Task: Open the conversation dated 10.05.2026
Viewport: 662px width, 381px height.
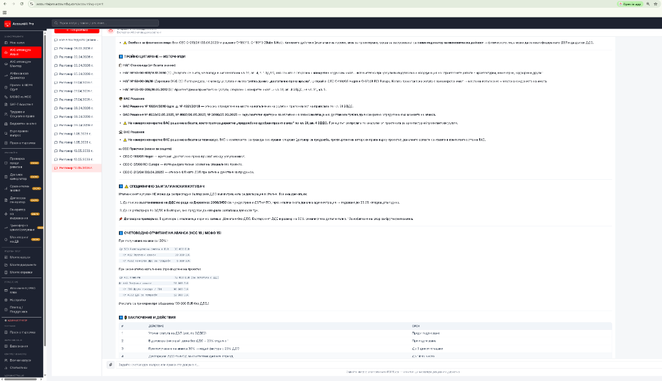Action: pos(76,151)
